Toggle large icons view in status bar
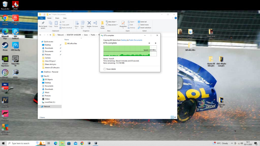Viewport: 260px width, 146px height. tap(175, 117)
